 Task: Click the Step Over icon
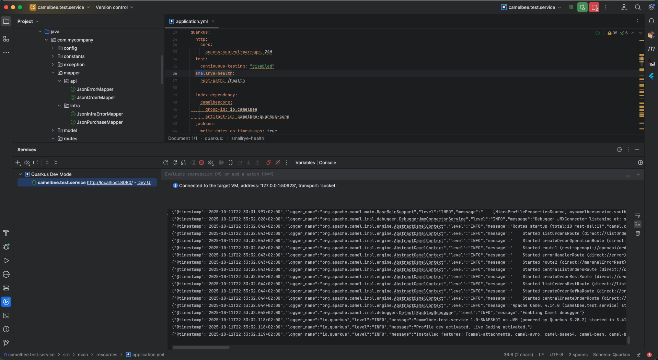coord(240,163)
